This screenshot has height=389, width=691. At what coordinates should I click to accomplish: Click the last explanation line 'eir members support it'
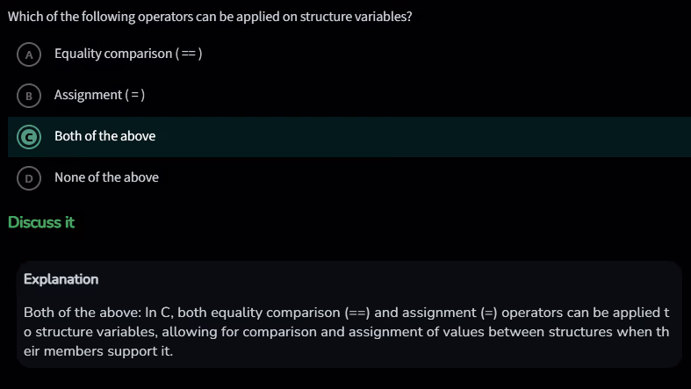tap(98, 351)
